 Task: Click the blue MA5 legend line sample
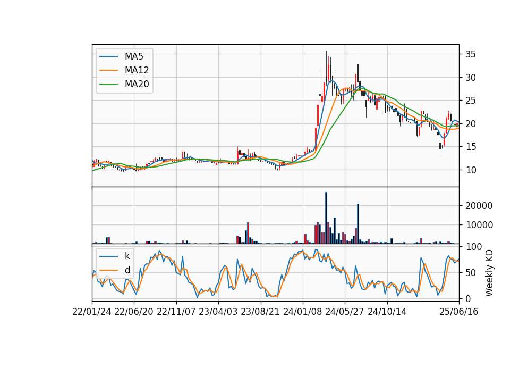pyautogui.click(x=108, y=56)
